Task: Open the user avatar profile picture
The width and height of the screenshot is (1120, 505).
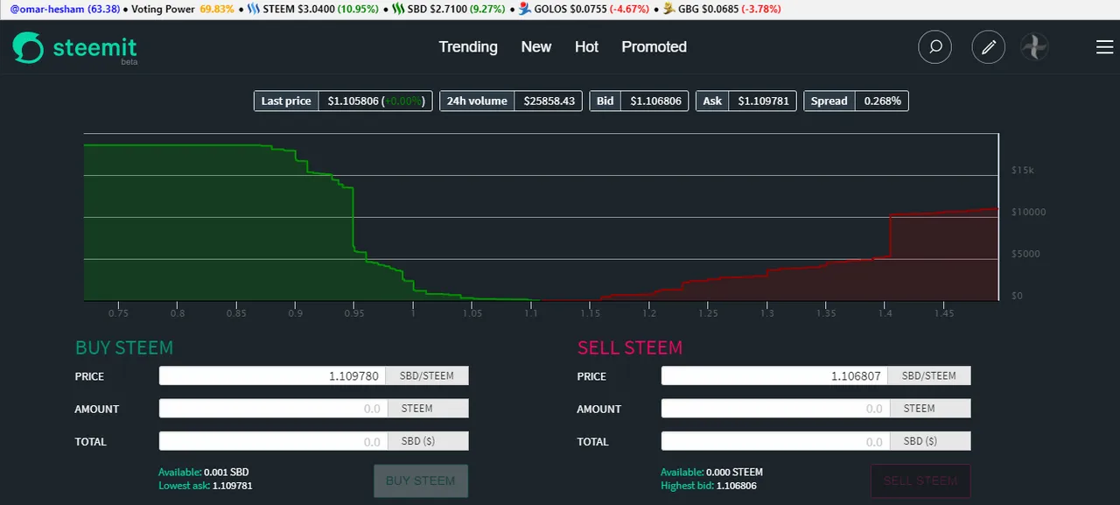Action: click(1035, 46)
